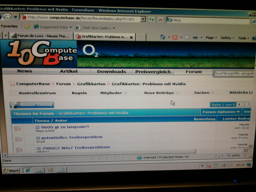This screenshot has height=192, width=256.
Task: Open a new blank tab
Action: click(141, 37)
